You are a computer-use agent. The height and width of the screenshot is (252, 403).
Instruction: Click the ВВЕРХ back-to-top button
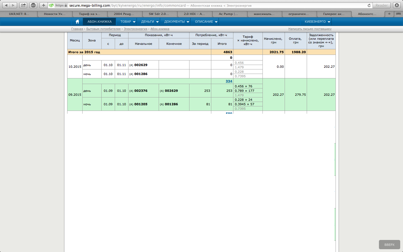click(x=389, y=244)
